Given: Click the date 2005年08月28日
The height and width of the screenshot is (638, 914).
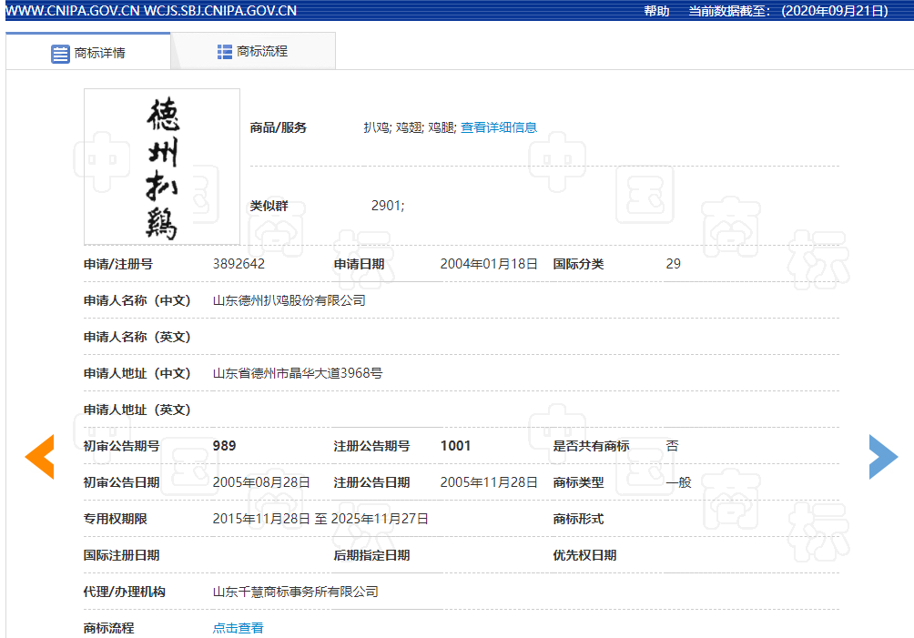Looking at the screenshot, I should click(x=261, y=482).
